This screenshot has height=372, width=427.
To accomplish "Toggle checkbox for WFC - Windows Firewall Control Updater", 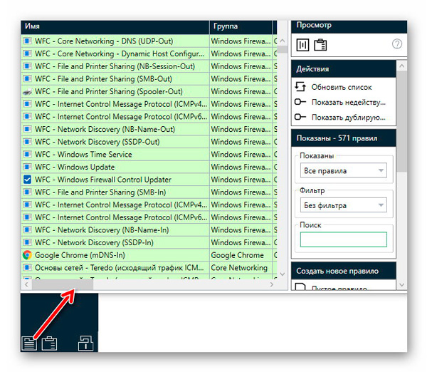I will tap(27, 180).
